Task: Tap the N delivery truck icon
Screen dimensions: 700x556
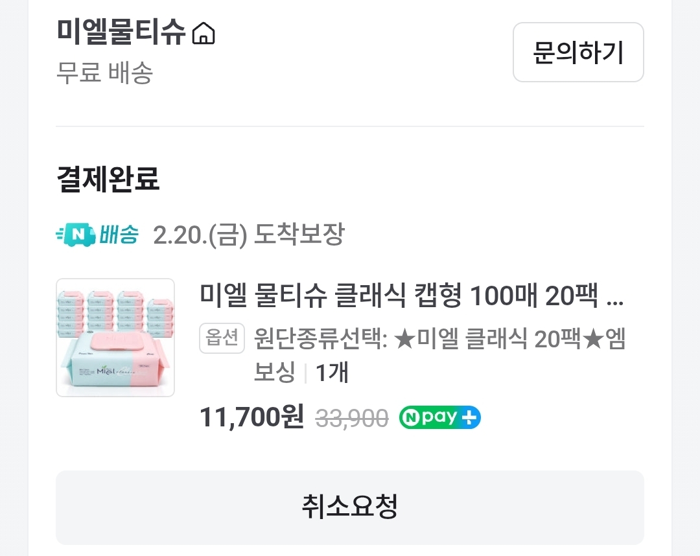Action: 76,235
